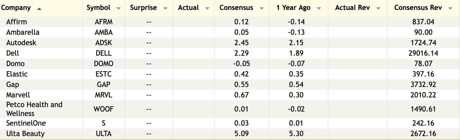Click the Actual Rev sort arrow
Viewport: 460px width, 140px height.
378,8
